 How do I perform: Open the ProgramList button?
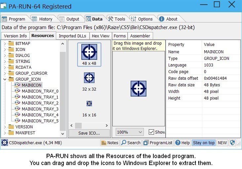[x=158, y=143]
